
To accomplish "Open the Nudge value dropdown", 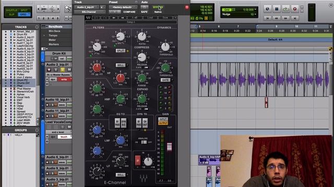I will point(255,15).
